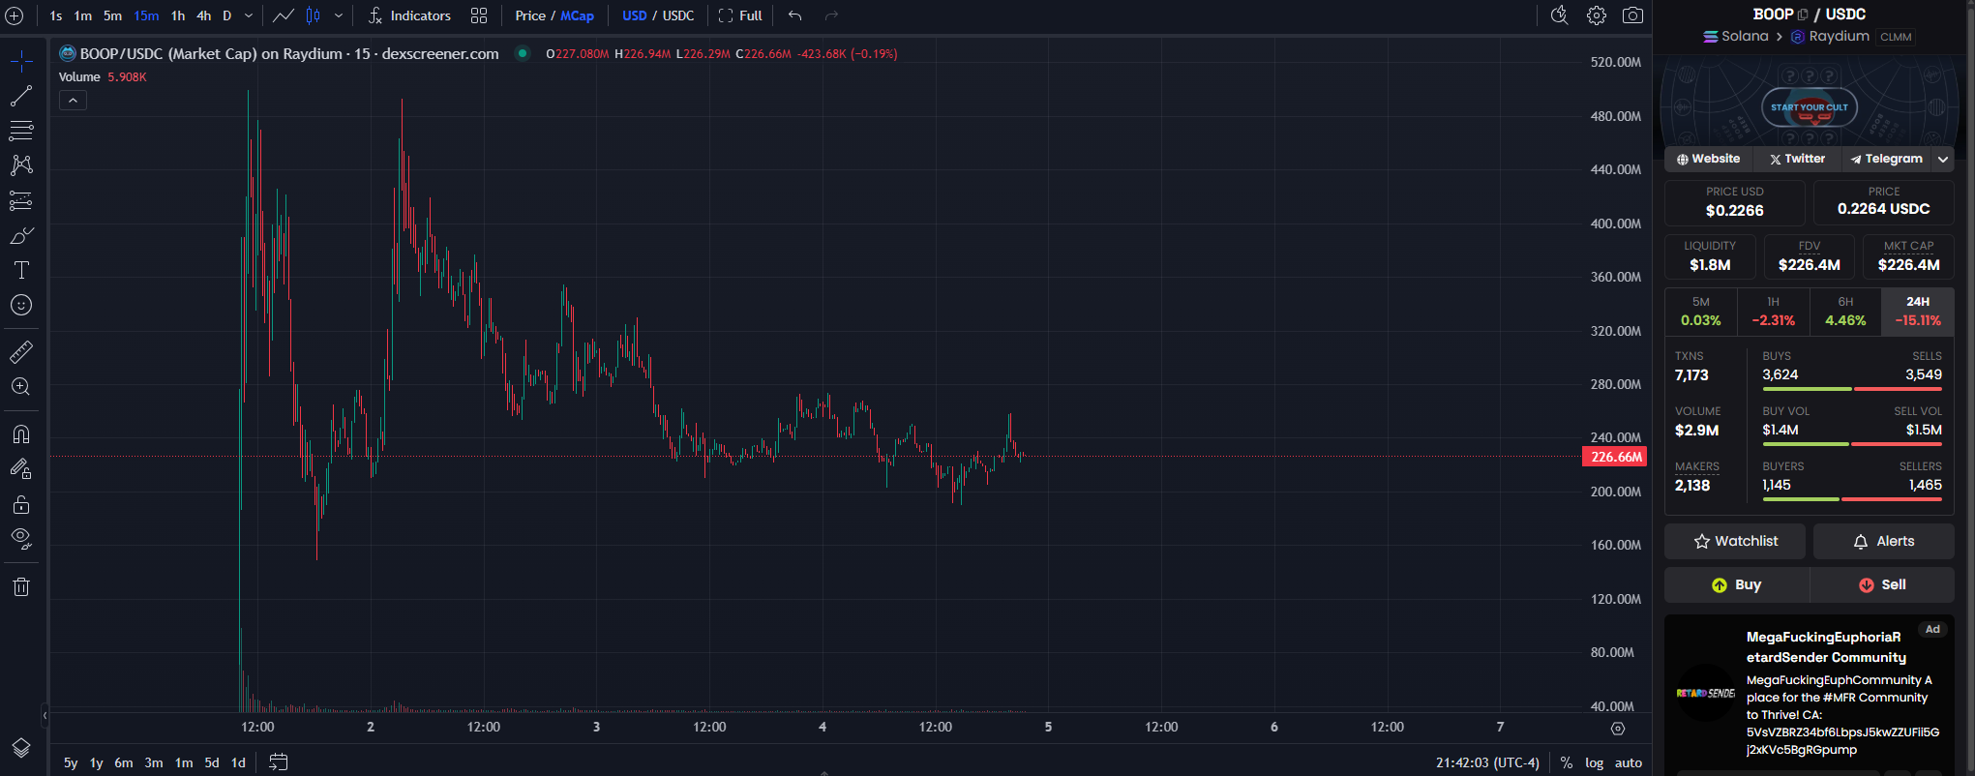Screen dimensions: 1975x776
Task: Click the red Sell button
Action: (x=1882, y=584)
